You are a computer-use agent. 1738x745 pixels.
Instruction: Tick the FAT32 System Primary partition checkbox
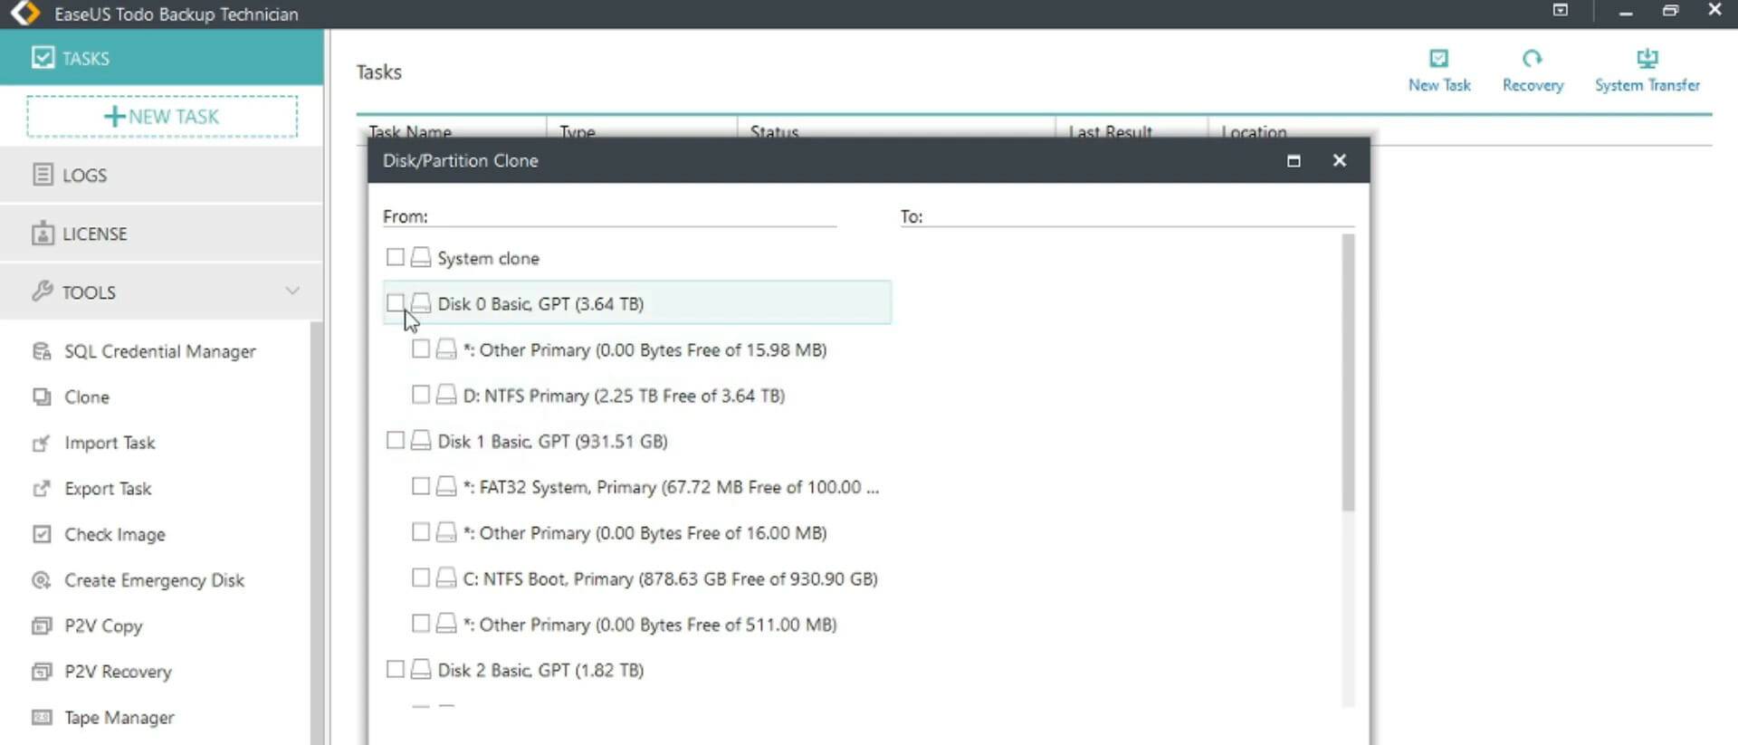pyautogui.click(x=420, y=486)
